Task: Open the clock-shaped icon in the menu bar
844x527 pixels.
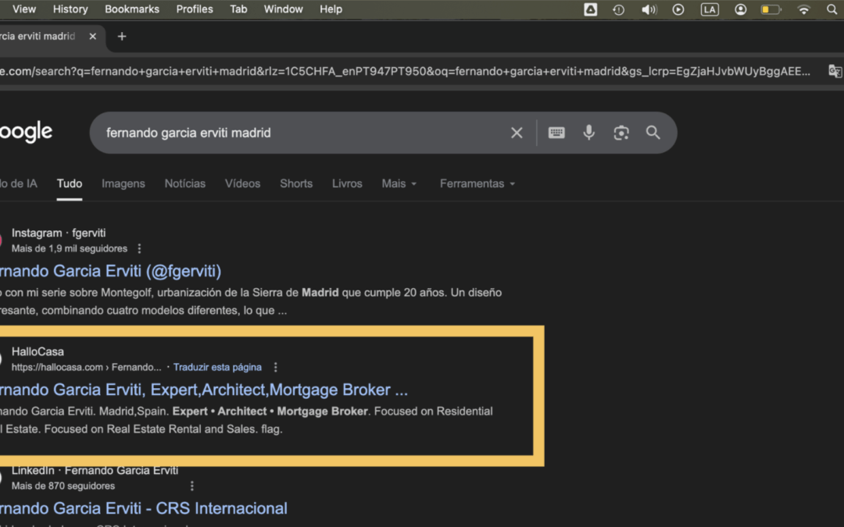Action: tap(618, 9)
